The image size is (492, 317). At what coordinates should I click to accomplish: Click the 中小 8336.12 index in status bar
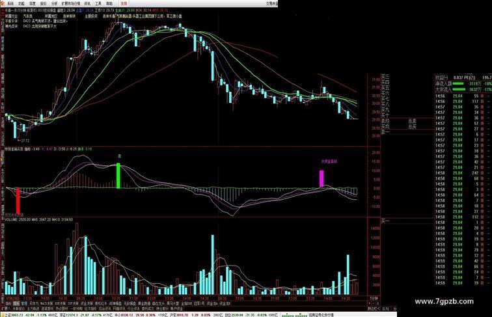tap(124, 314)
